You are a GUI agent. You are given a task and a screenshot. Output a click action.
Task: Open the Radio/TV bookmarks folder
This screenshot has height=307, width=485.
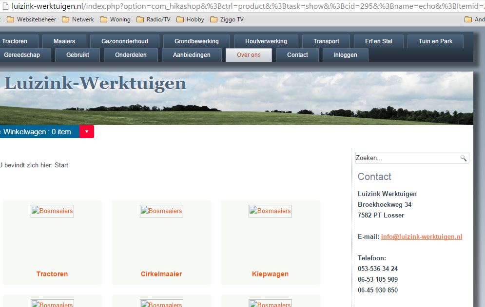(154, 19)
